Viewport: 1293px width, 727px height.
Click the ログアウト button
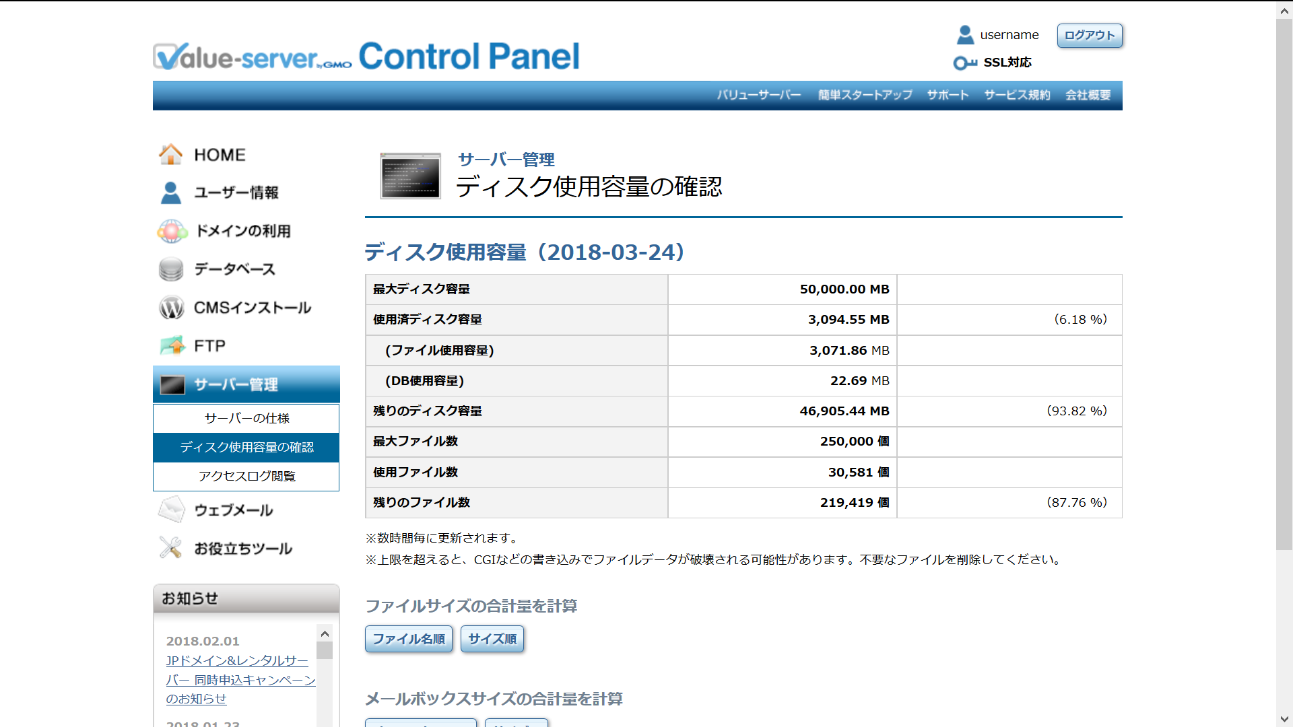(1089, 35)
